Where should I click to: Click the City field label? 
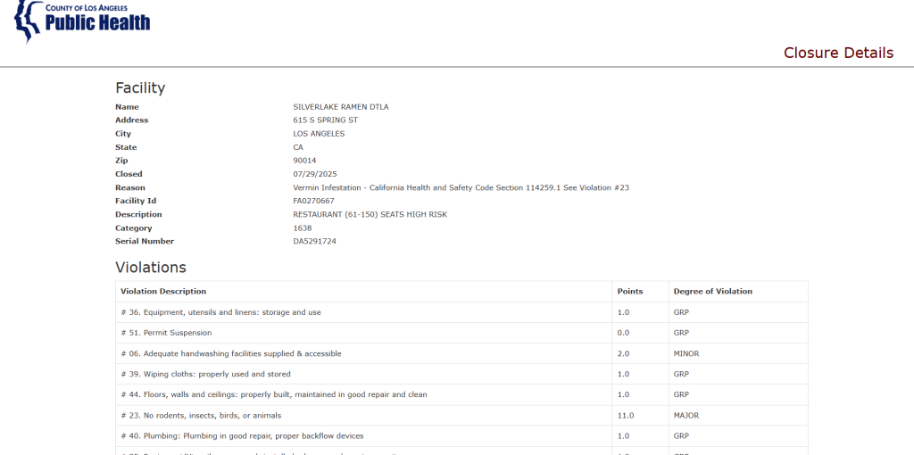123,134
